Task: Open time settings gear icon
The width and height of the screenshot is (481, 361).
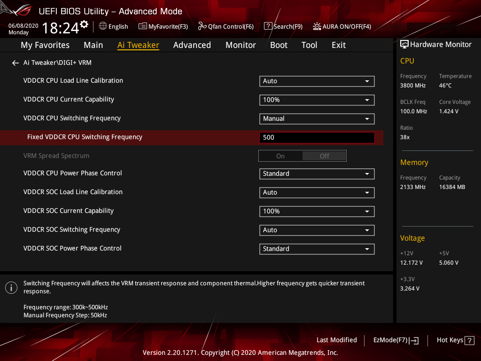Action: (x=84, y=24)
